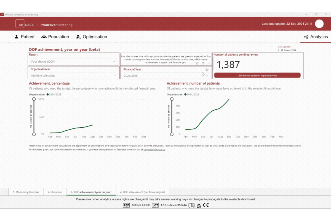Clear the Financial Year selection with the eraser
Image resolution: width=331 pixels, height=220 pixels.
coord(207,70)
